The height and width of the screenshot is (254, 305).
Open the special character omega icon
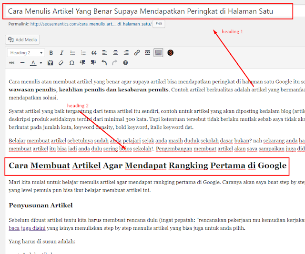point(72,63)
